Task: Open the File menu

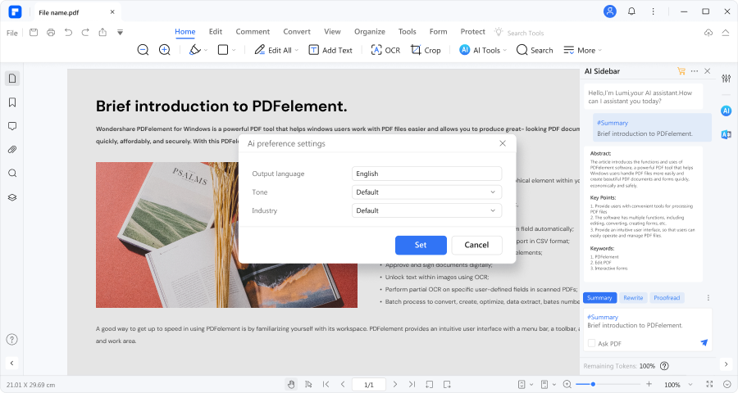Action: click(11, 33)
